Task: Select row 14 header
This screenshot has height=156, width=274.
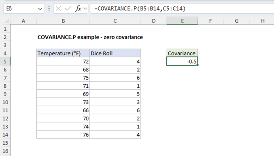Action: click(x=5, y=135)
